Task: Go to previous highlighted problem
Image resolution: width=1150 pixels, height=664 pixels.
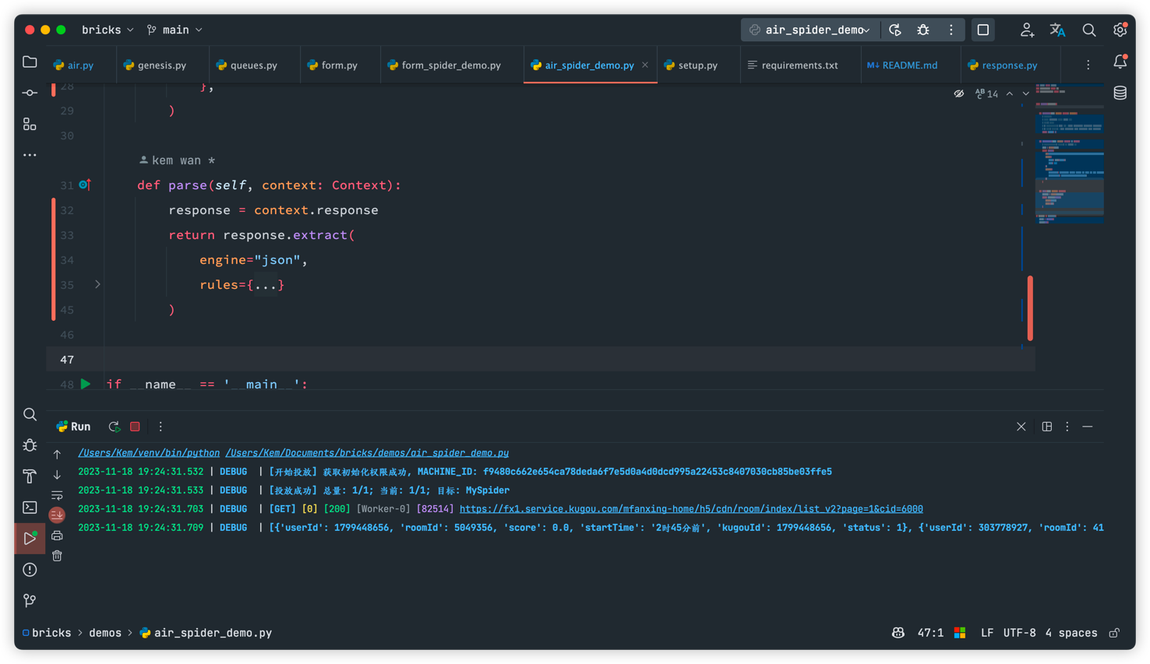Action: [1010, 93]
